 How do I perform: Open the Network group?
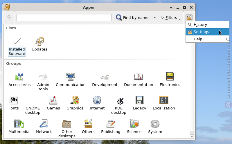click(44, 127)
